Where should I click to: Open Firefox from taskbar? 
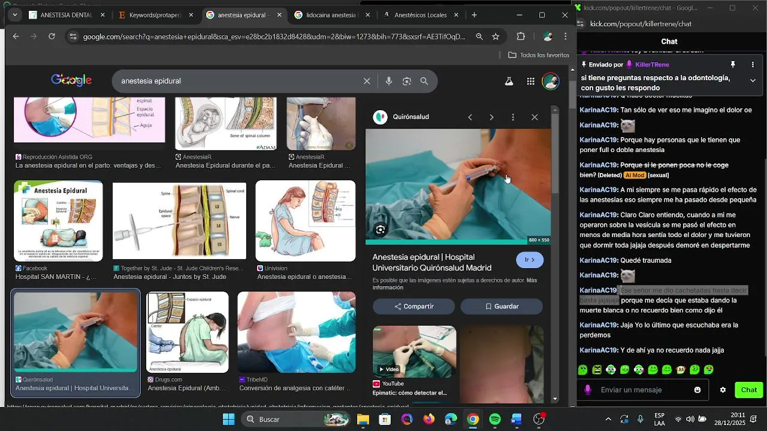point(428,419)
